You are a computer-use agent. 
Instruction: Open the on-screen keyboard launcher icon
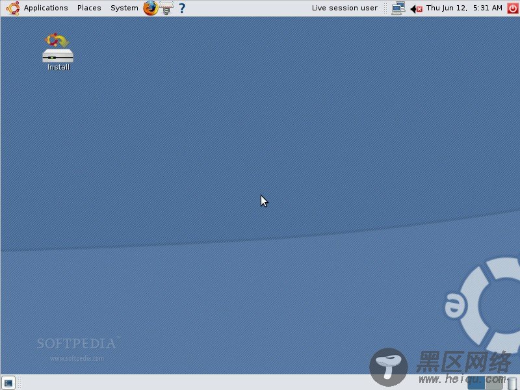(166, 8)
